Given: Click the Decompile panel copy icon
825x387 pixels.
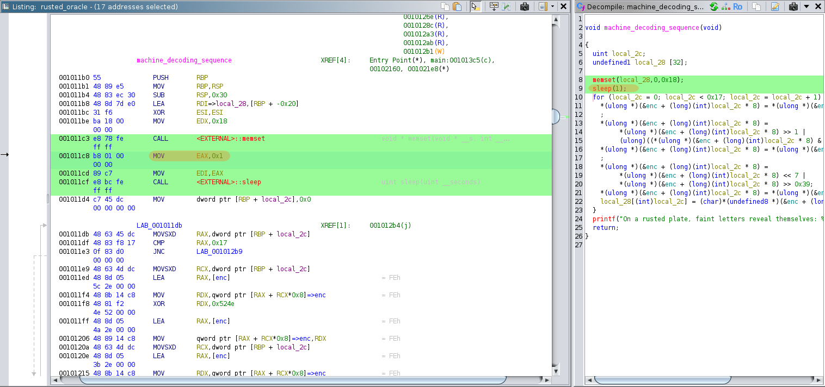Looking at the screenshot, I should point(756,7).
